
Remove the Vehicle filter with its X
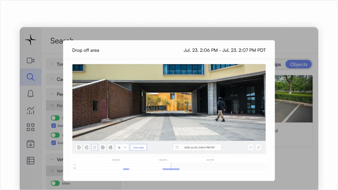click(x=52, y=171)
